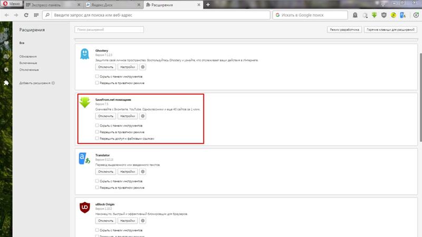
Task: Open Speed Dial grid icon beside reload
Action: click(x=36, y=15)
